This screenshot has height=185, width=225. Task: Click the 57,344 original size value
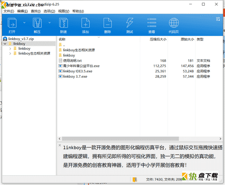pos(188,76)
